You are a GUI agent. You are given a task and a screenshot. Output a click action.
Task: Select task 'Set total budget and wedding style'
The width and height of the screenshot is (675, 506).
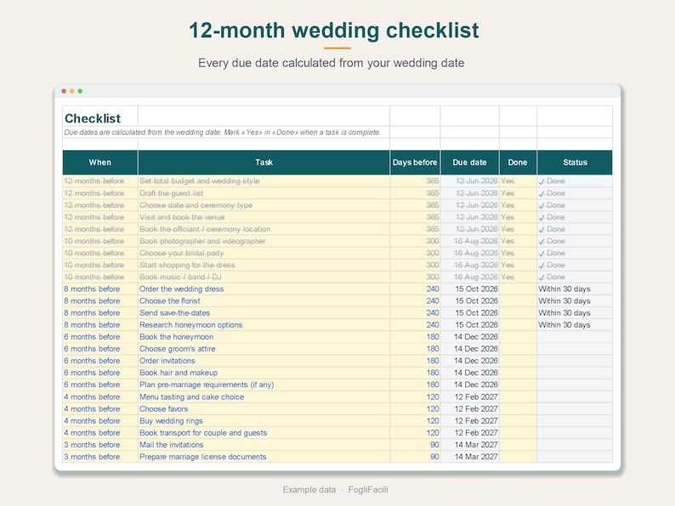click(264, 181)
